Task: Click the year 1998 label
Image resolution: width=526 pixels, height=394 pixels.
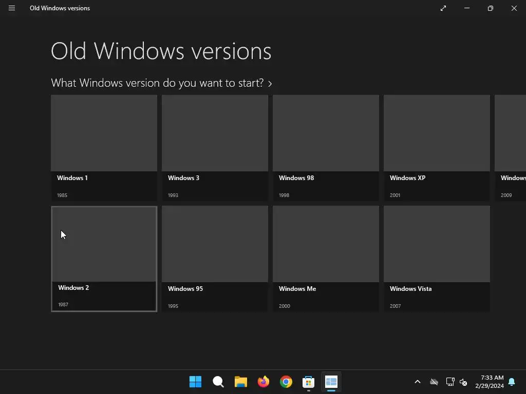Action: pos(284,195)
